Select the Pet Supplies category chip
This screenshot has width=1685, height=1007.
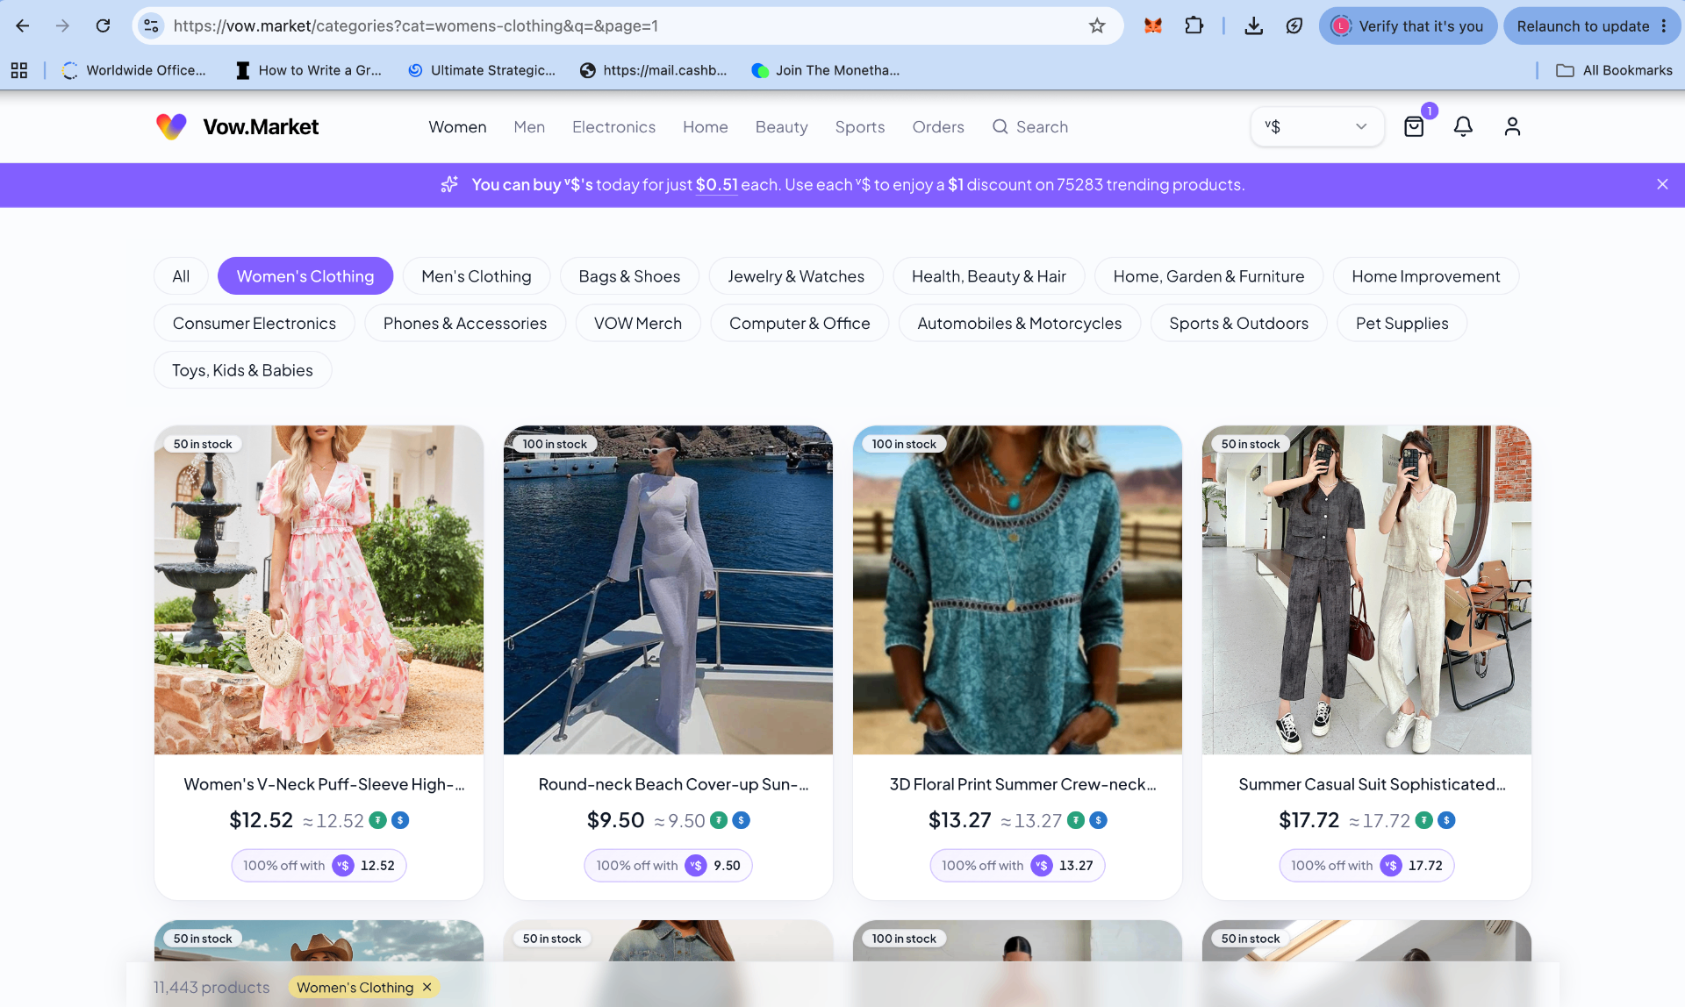[x=1402, y=324]
